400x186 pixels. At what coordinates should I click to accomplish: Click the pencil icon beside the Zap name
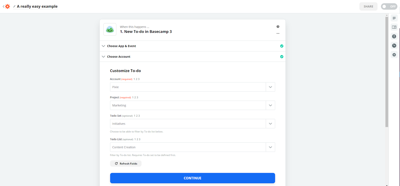click(x=14, y=7)
